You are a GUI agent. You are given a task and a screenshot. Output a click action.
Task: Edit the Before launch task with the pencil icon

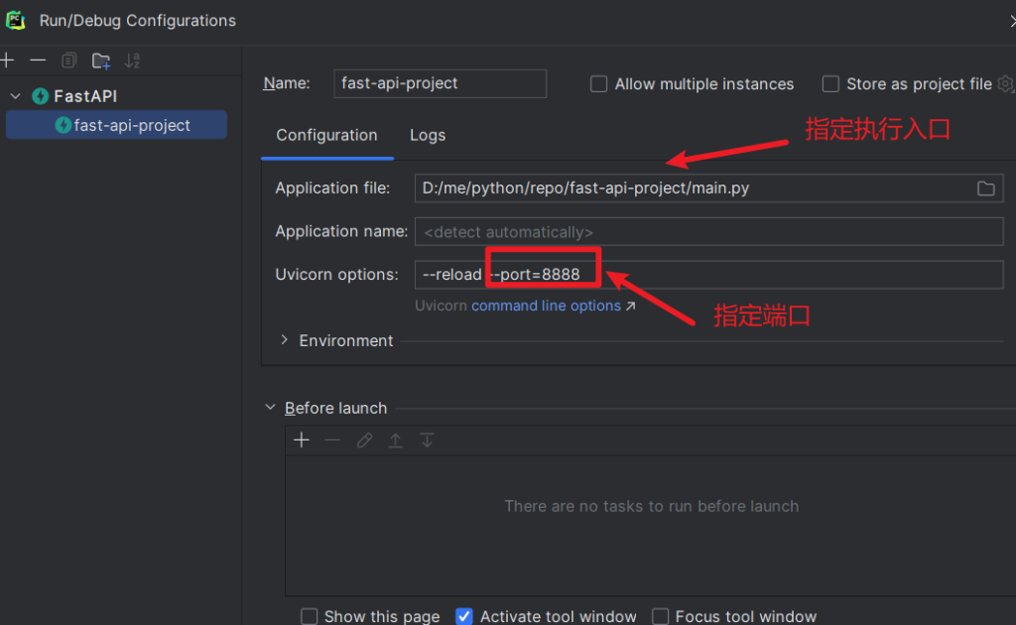tap(364, 440)
